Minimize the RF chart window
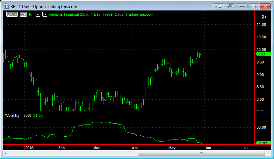 (x=242, y=6)
